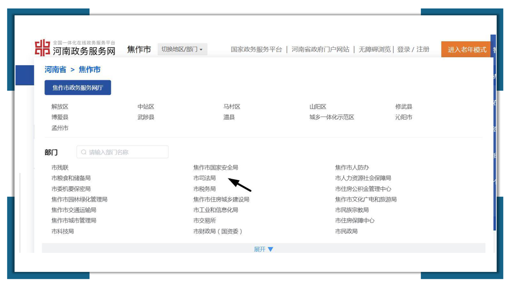Screen dimensions: 511x287
Task: Expand the department list with 展开
Action: [263, 249]
